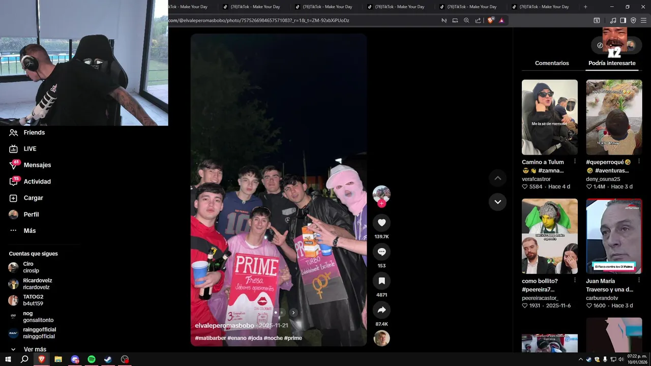Visit deny_osuna25 profile link
The height and width of the screenshot is (366, 651).
tap(603, 179)
